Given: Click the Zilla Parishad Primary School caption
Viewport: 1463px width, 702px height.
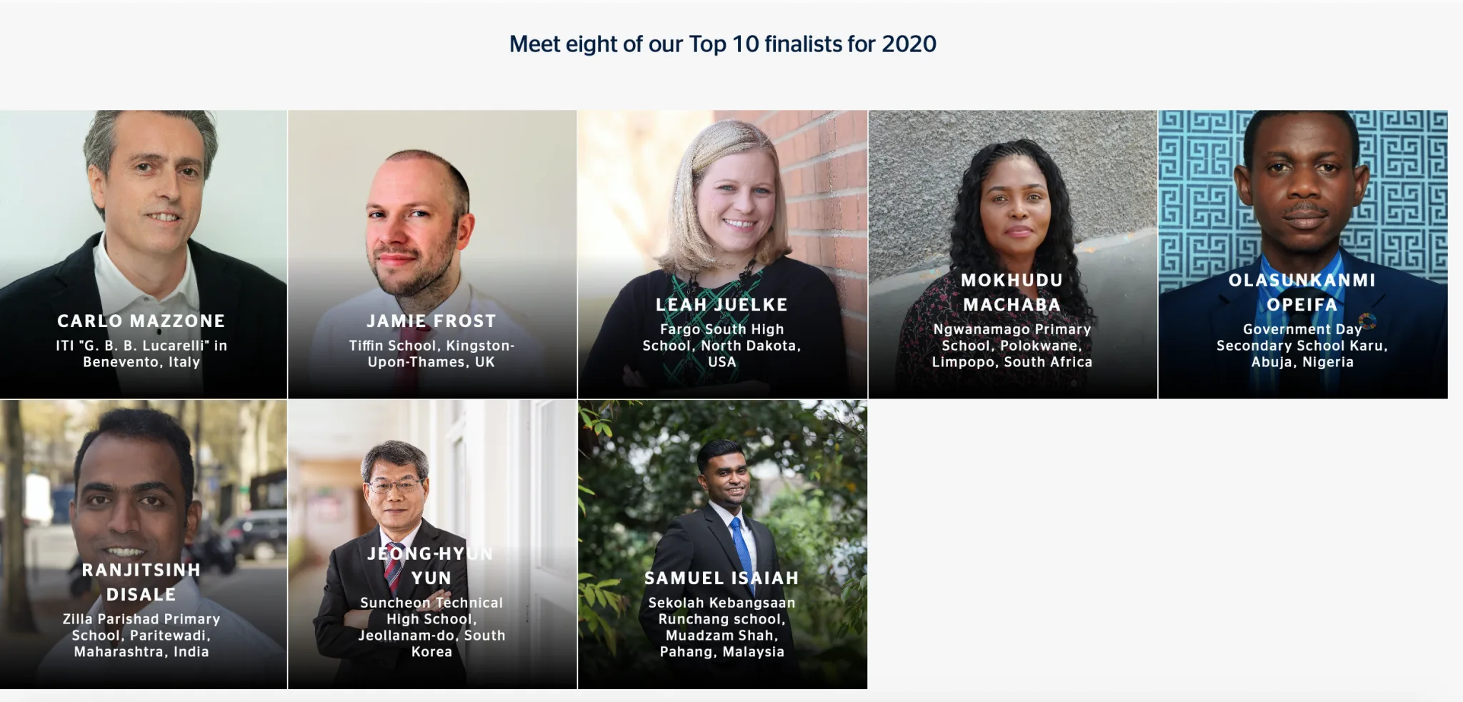Looking at the screenshot, I should point(141,635).
